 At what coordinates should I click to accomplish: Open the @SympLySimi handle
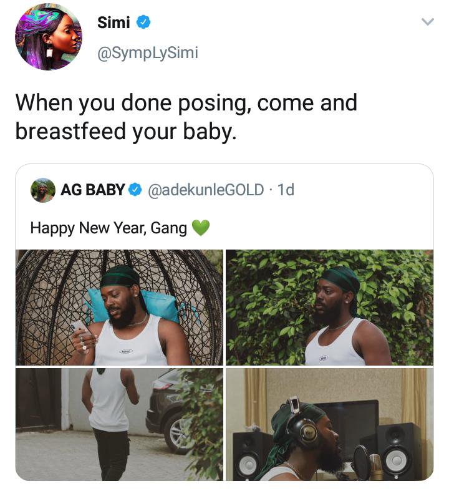click(x=148, y=53)
